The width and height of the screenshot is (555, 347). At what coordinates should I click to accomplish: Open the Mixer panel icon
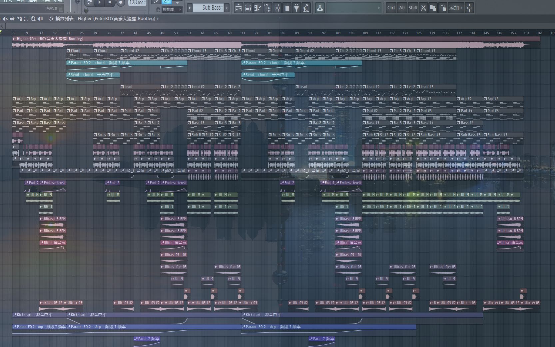277,7
